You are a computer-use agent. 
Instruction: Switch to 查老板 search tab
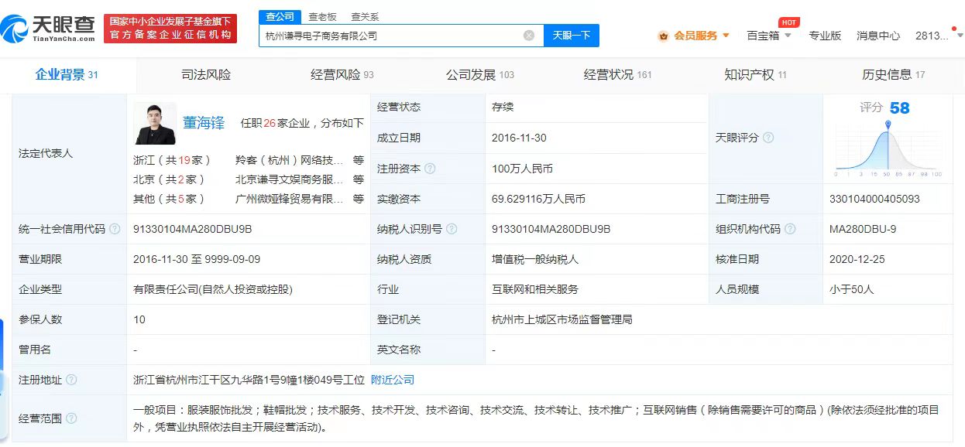pos(322,17)
